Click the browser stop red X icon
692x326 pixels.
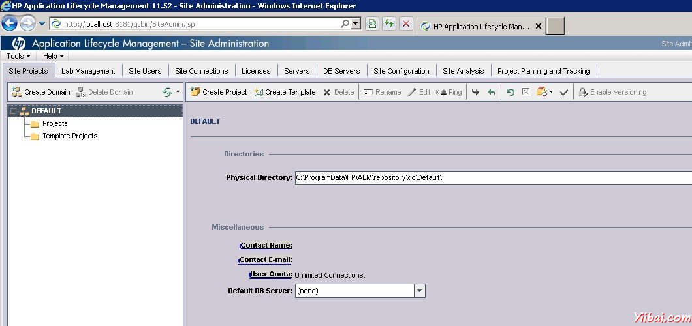click(406, 23)
